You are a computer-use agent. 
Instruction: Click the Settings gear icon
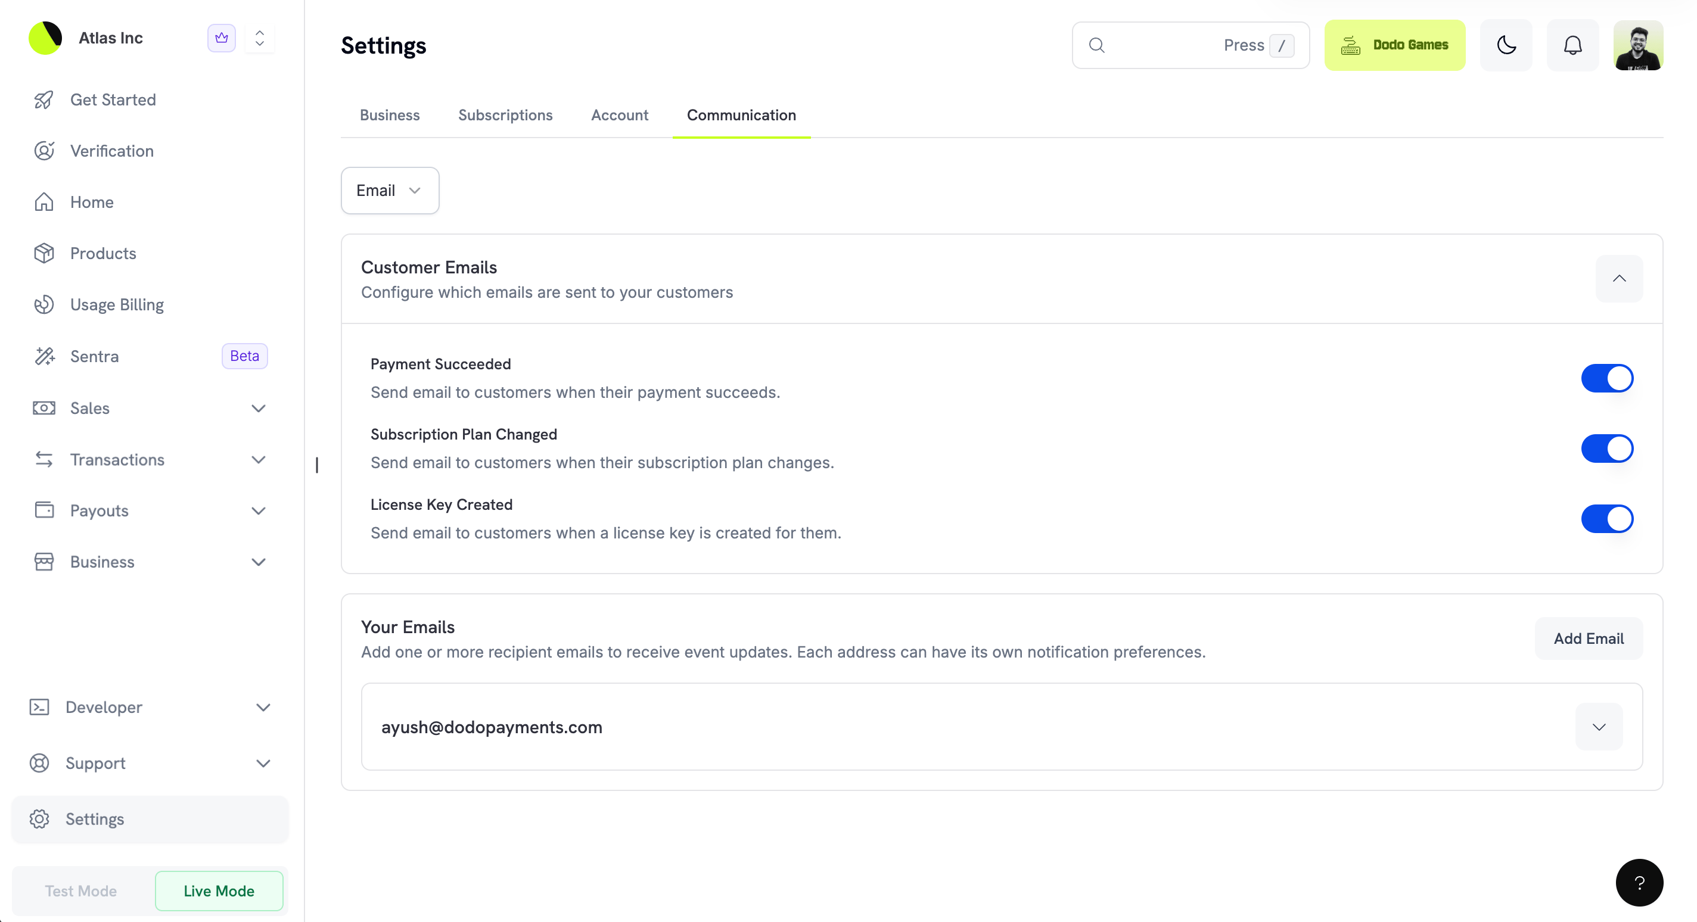tap(39, 820)
